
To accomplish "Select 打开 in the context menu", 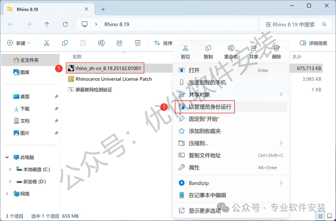I will coord(231,70).
